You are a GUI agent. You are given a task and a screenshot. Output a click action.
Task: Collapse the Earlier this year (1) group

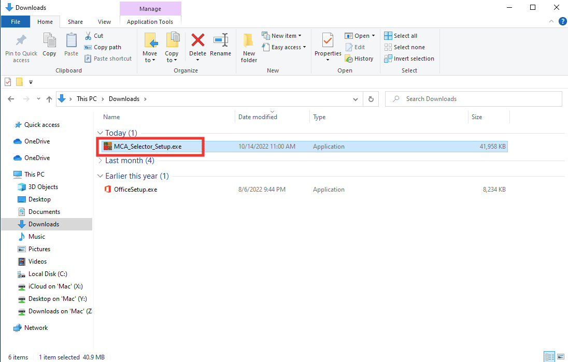(101, 176)
